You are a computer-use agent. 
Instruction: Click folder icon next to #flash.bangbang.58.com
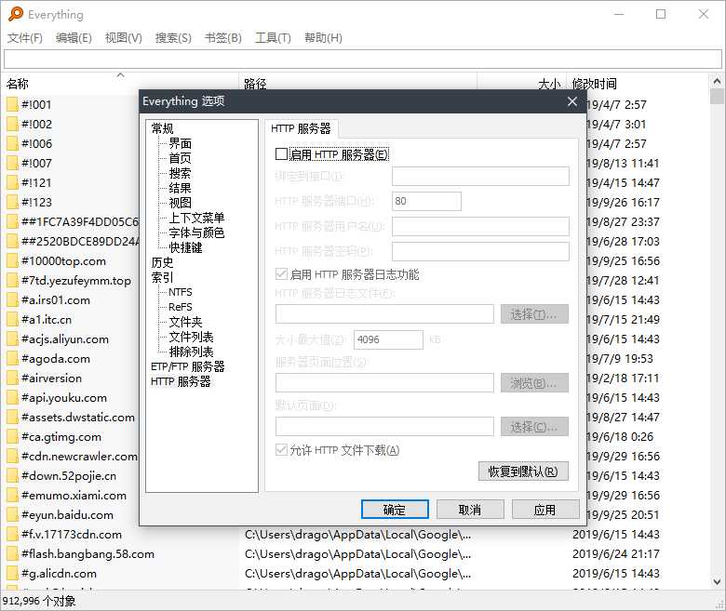click(x=12, y=553)
